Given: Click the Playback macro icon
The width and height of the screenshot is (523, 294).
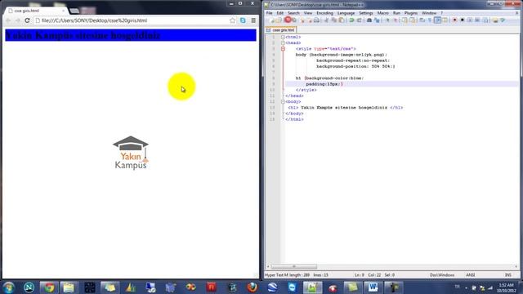Looking at the screenshot, I should point(470,20).
